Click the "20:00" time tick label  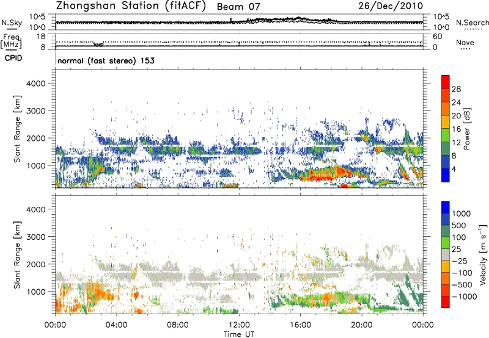pyautogui.click(x=361, y=325)
